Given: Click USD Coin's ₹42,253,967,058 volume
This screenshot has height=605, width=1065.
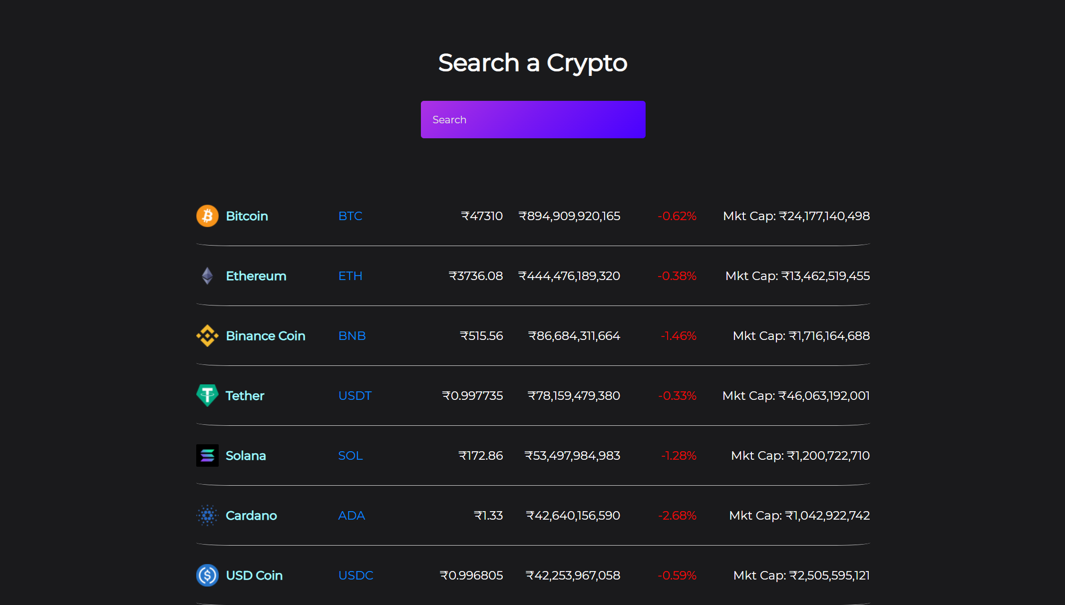Looking at the screenshot, I should click(573, 576).
